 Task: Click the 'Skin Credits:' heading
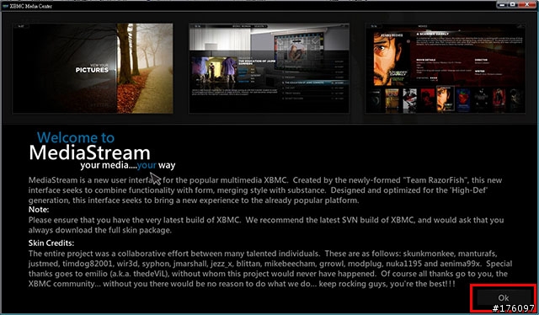click(x=51, y=243)
